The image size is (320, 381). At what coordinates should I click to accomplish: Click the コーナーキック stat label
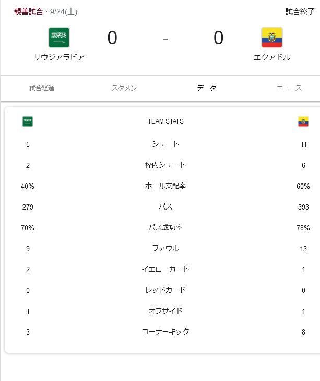pos(165,332)
